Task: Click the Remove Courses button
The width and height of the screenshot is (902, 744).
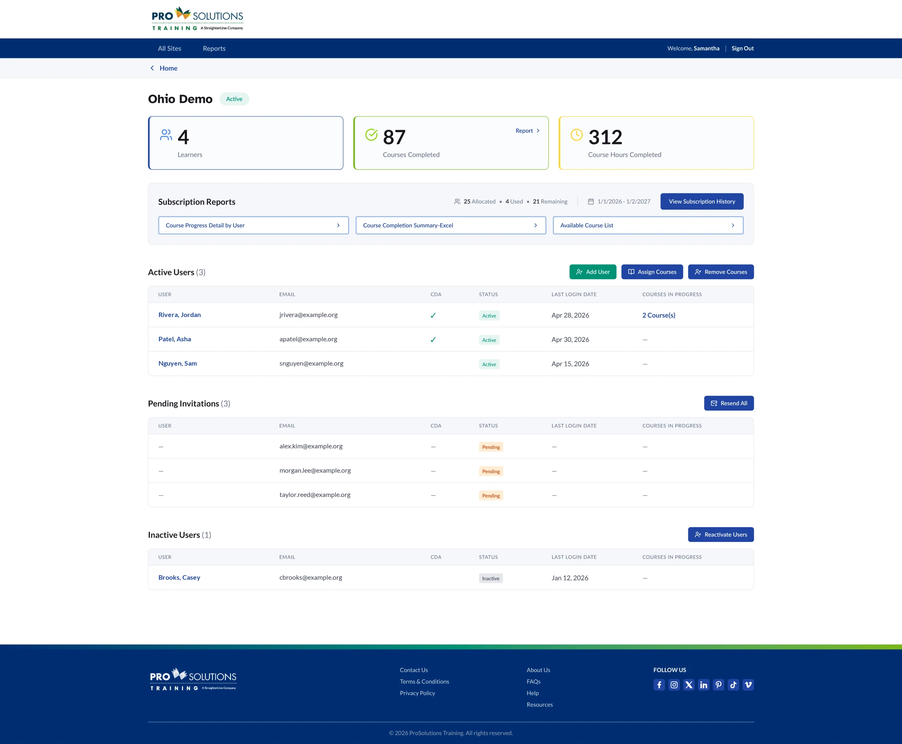Action: tap(721, 272)
